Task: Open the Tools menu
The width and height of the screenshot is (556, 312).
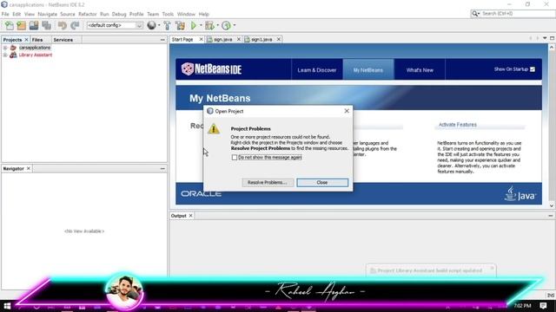Action: pos(168,14)
